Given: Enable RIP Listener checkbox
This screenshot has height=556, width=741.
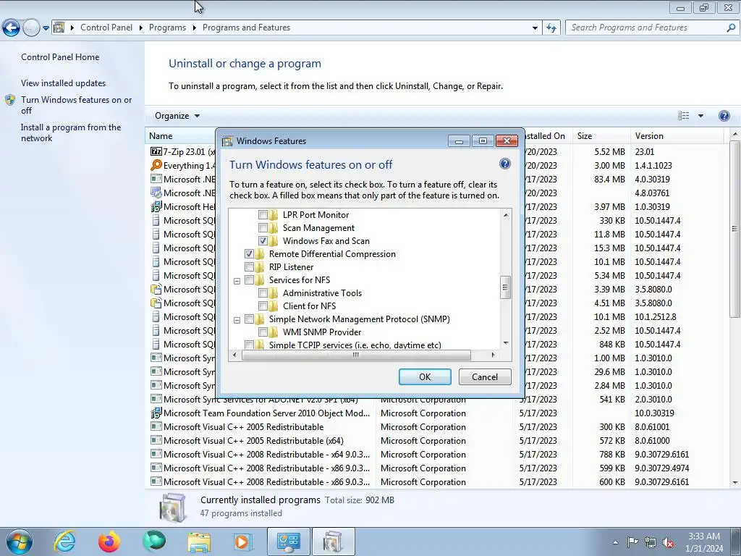Looking at the screenshot, I should pyautogui.click(x=249, y=267).
